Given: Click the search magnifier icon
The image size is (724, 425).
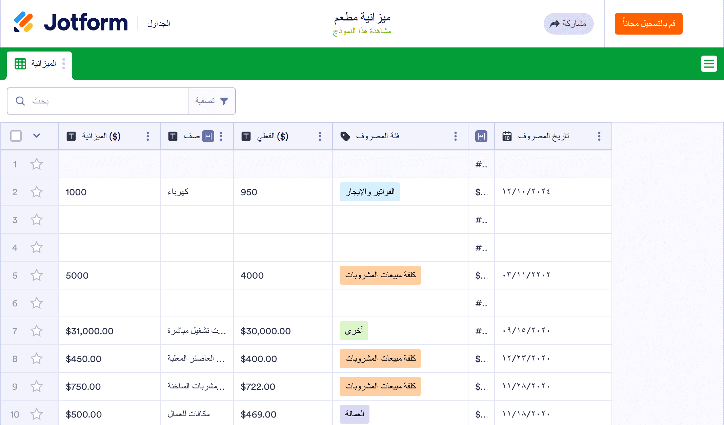Looking at the screenshot, I should pyautogui.click(x=20, y=101).
